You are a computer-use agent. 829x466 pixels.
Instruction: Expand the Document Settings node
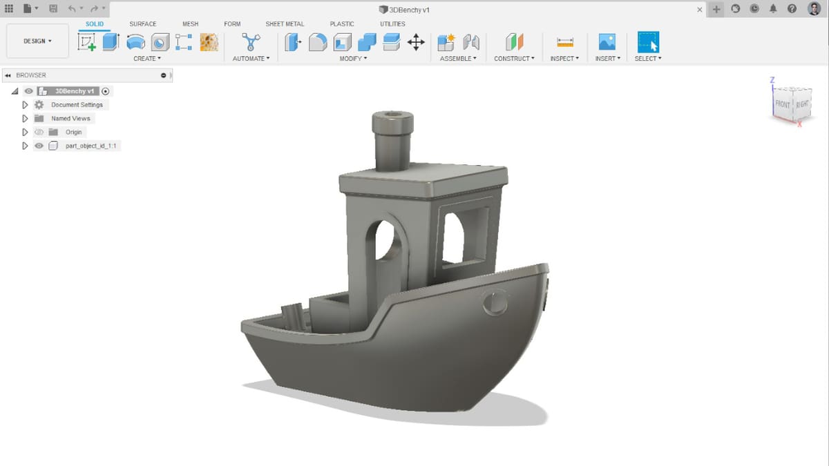tap(25, 105)
